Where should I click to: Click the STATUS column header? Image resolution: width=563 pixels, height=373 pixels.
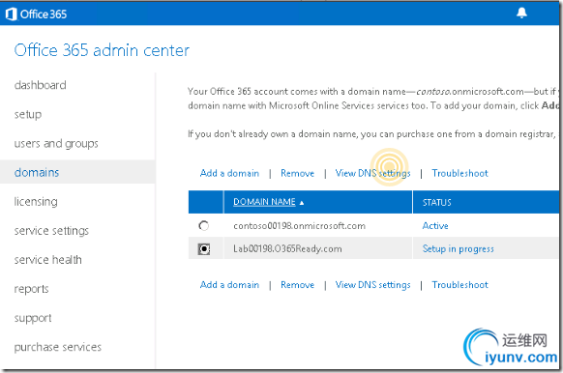point(436,202)
